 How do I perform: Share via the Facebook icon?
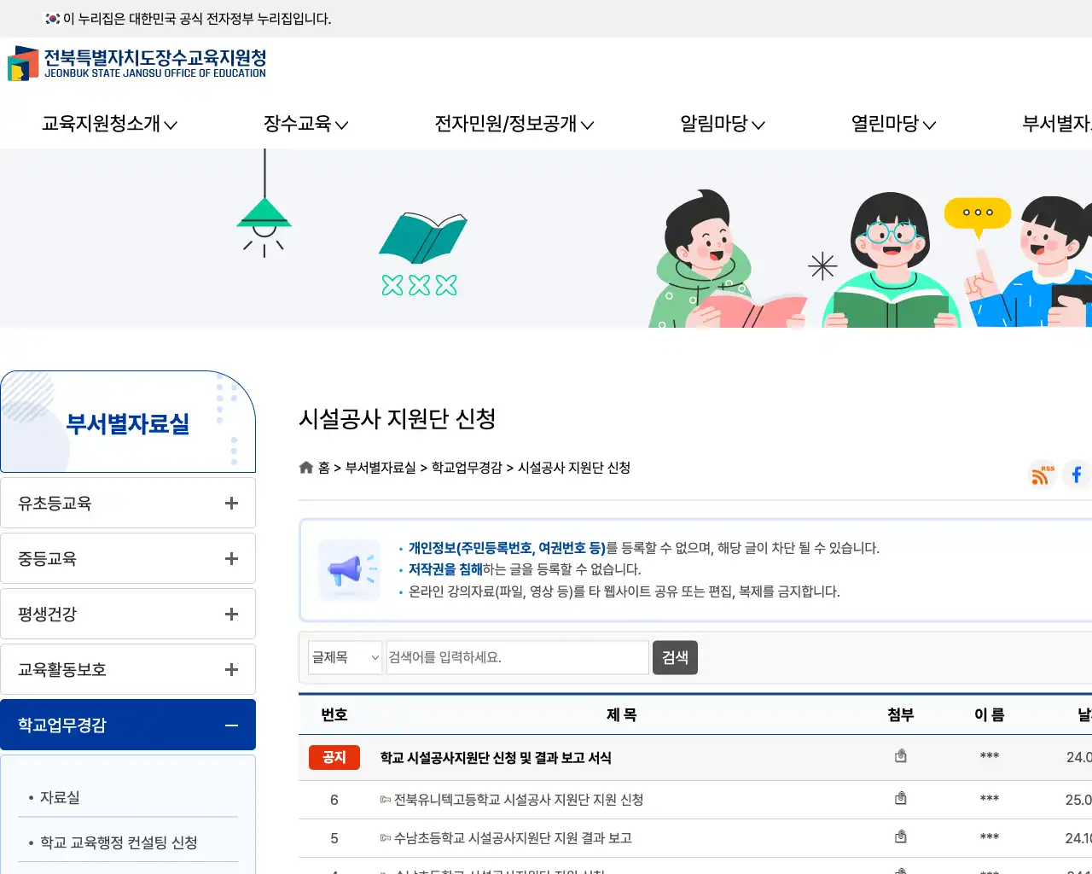pyautogui.click(x=1077, y=475)
